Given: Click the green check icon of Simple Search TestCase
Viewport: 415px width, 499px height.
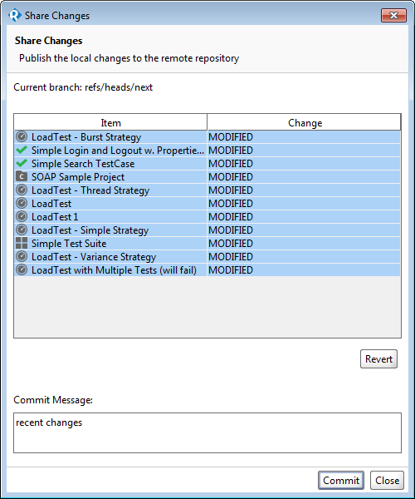Looking at the screenshot, I should [x=22, y=163].
